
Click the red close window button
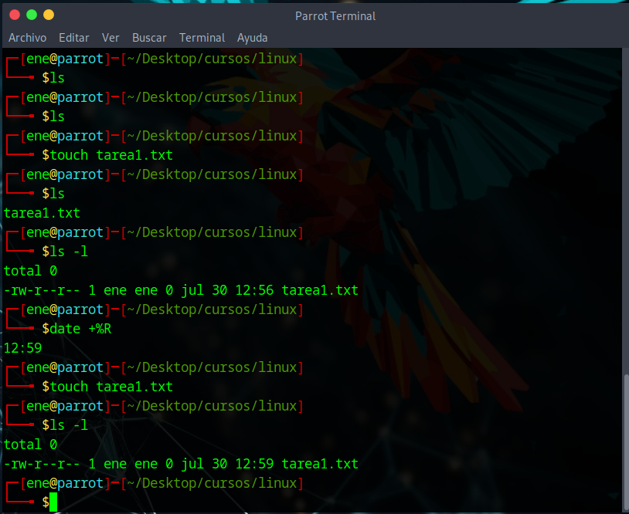point(14,15)
